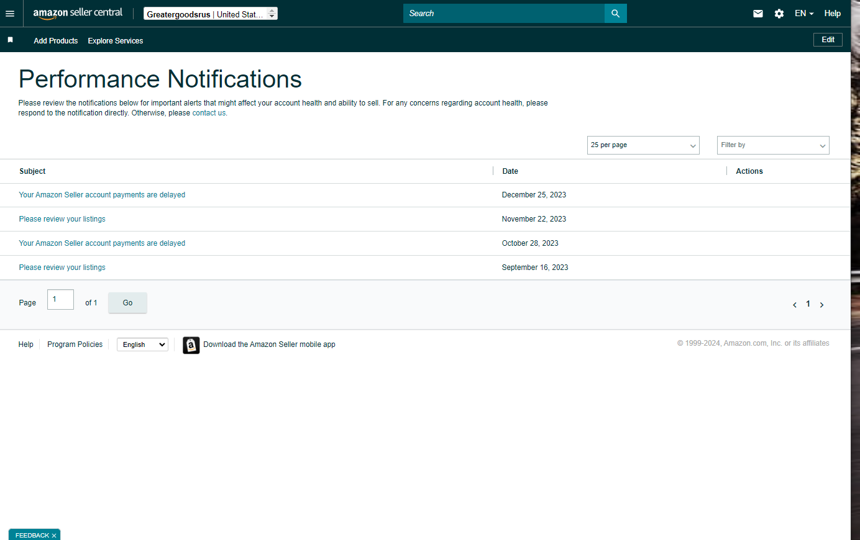Open the messages envelope icon

tap(758, 13)
